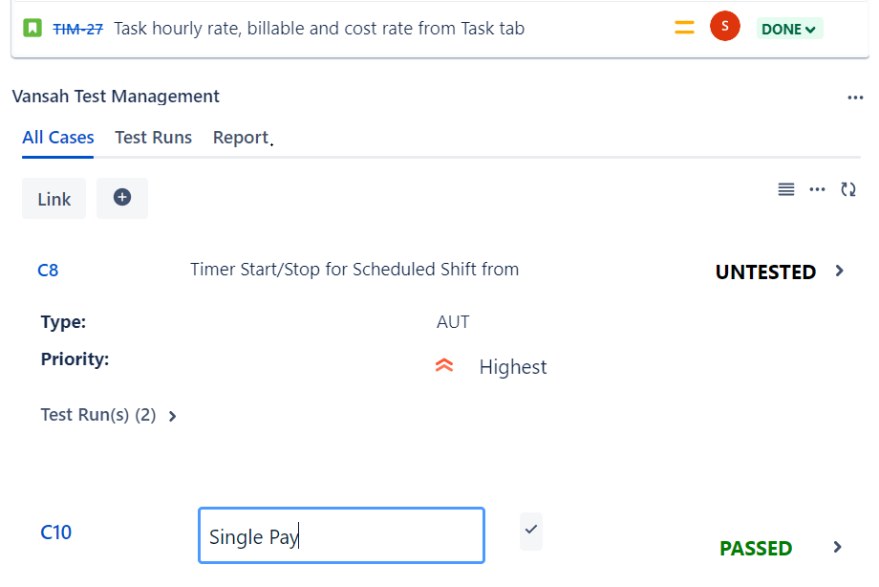
Task: Select the All Cases tab
Action: 57,138
